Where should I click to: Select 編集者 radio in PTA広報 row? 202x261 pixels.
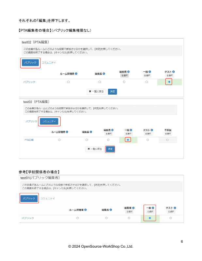tap(108, 140)
